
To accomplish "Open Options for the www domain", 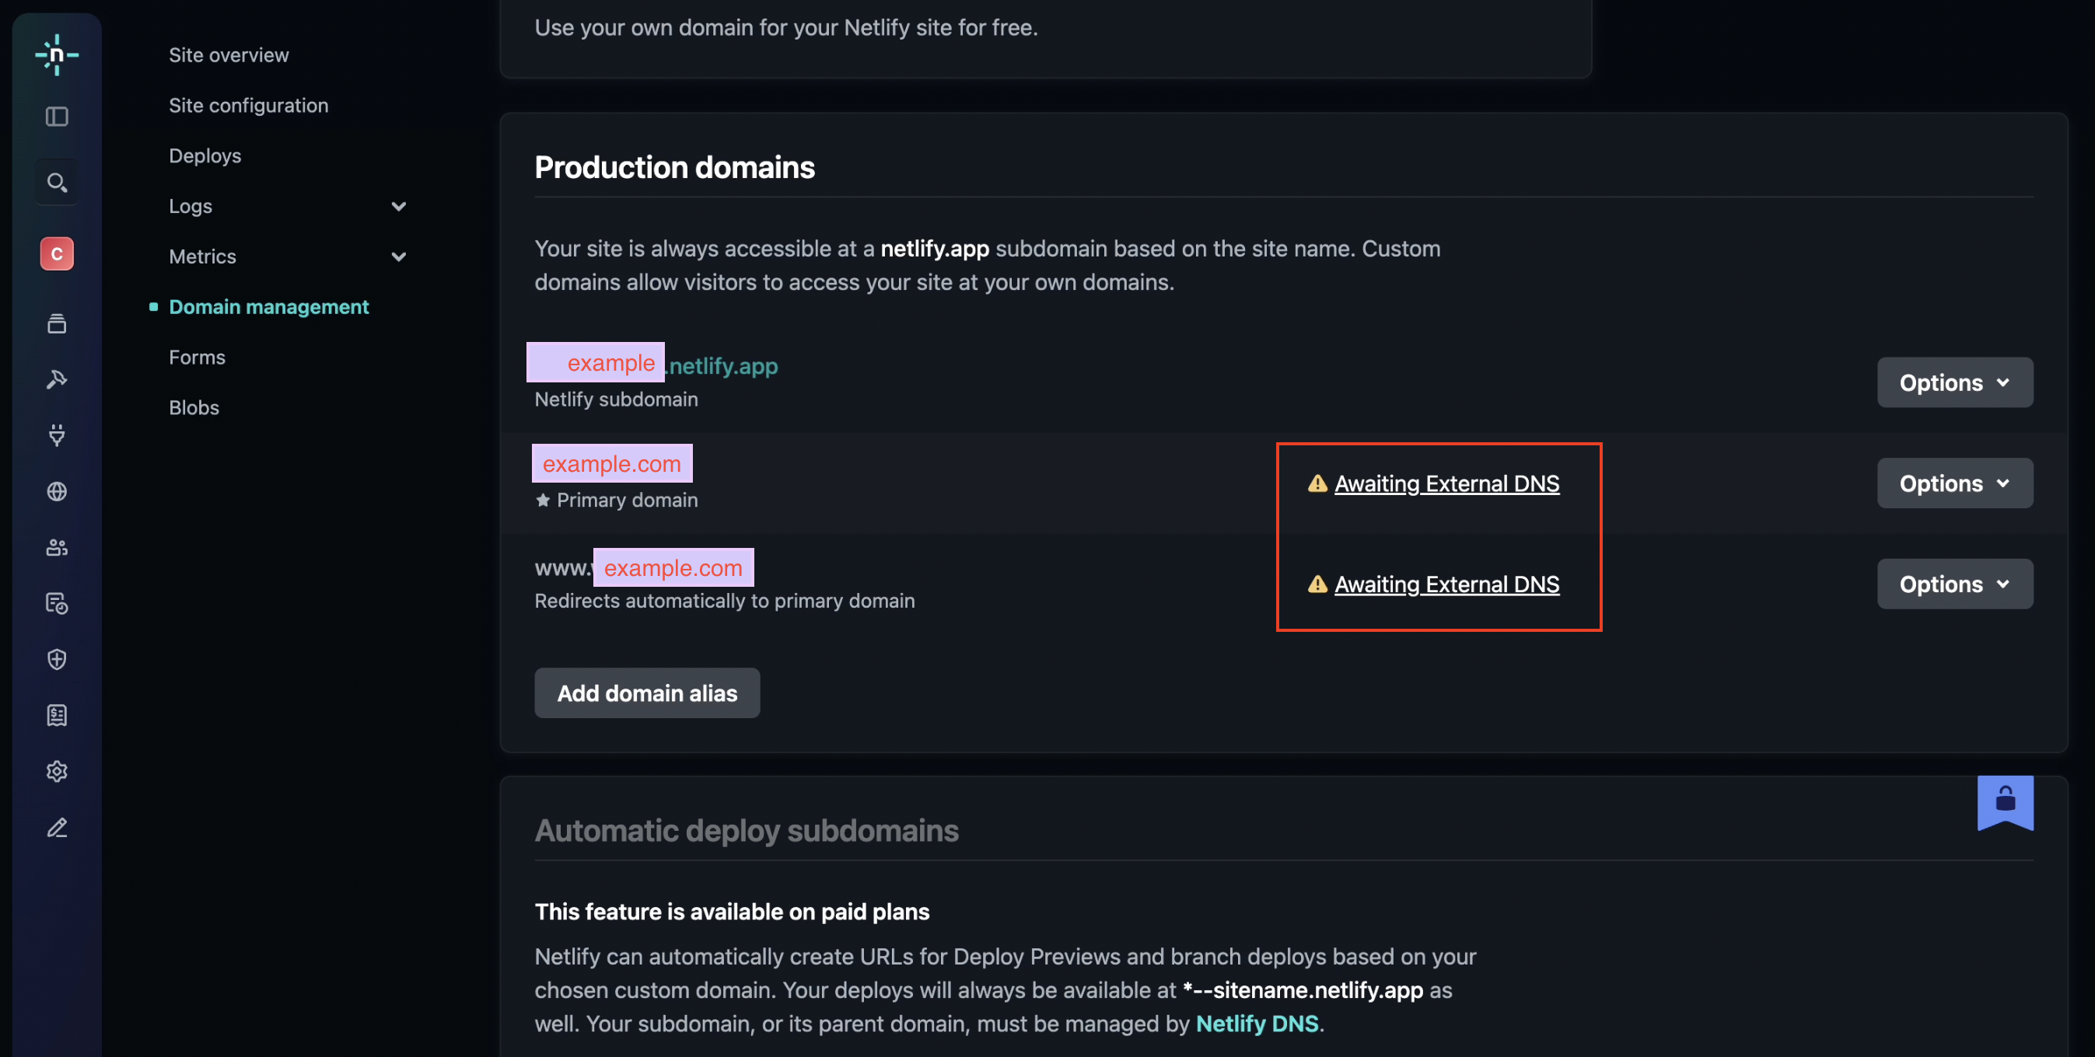I will pyautogui.click(x=1954, y=584).
